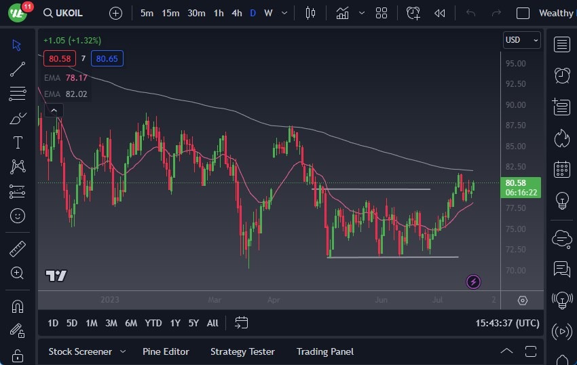Toggle lock all drawing tools
577x365 pixels.
click(x=18, y=355)
